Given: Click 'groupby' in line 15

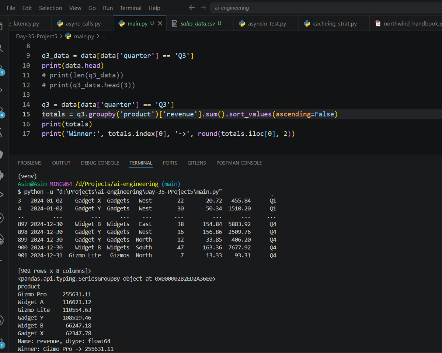Looking at the screenshot, I should point(102,114).
